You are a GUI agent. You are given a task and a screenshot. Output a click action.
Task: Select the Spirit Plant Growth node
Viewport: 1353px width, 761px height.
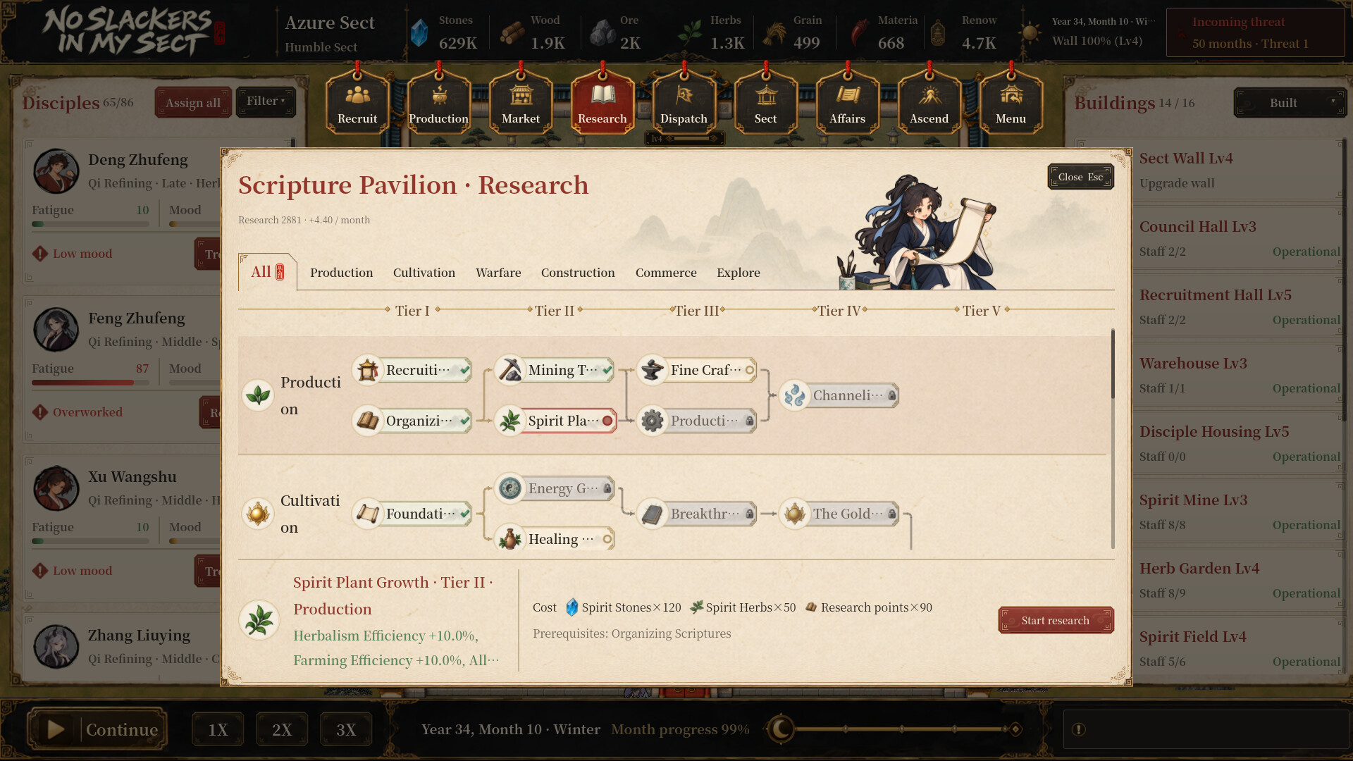point(555,421)
